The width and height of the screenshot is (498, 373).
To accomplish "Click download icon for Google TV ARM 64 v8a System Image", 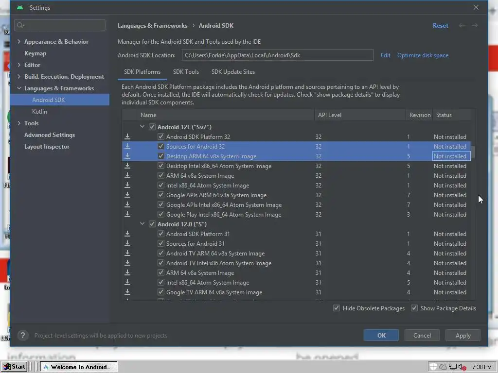I will pyautogui.click(x=127, y=292).
